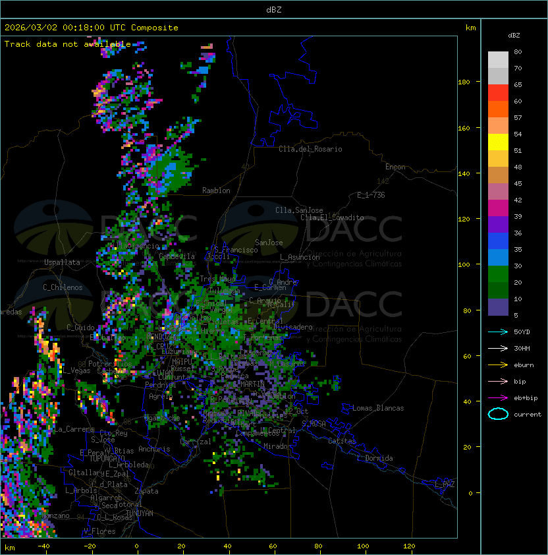Click the 'Track data not available' message
Image resolution: width=548 pixels, height=555 pixels.
click(68, 44)
